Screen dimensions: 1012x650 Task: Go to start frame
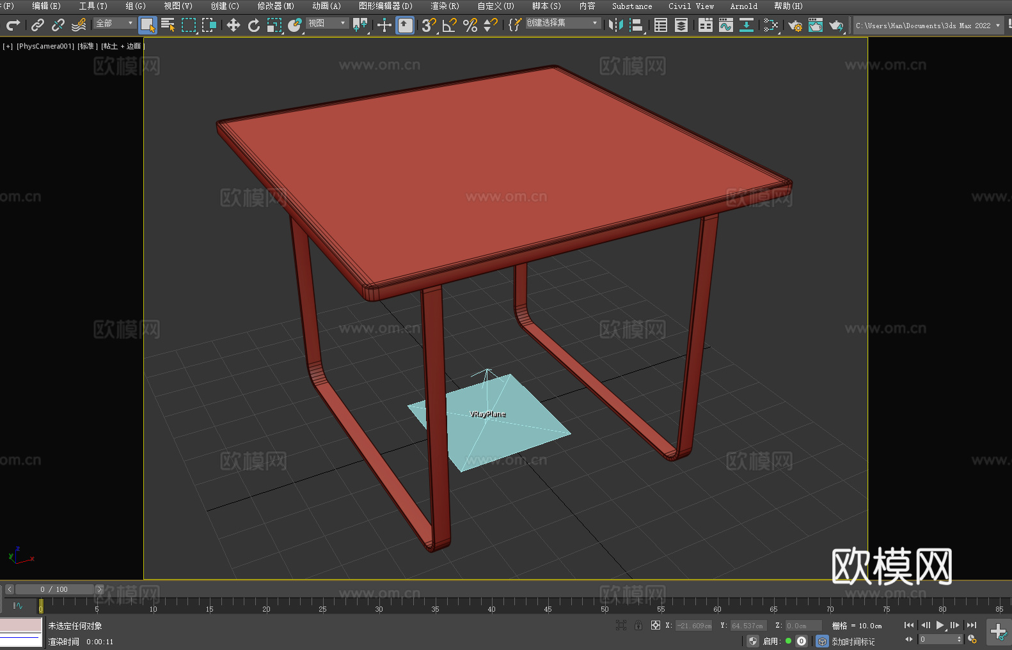pyautogui.click(x=909, y=625)
